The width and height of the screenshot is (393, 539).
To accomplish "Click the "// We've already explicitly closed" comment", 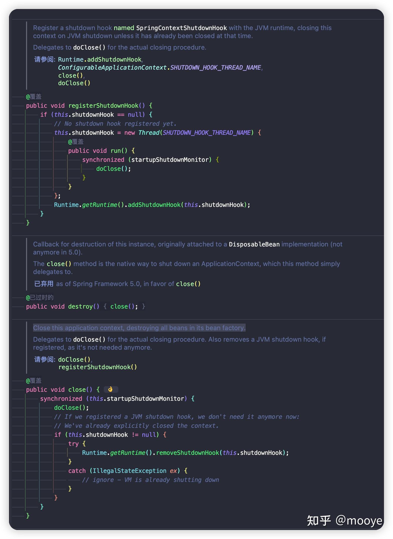I will pos(136,426).
